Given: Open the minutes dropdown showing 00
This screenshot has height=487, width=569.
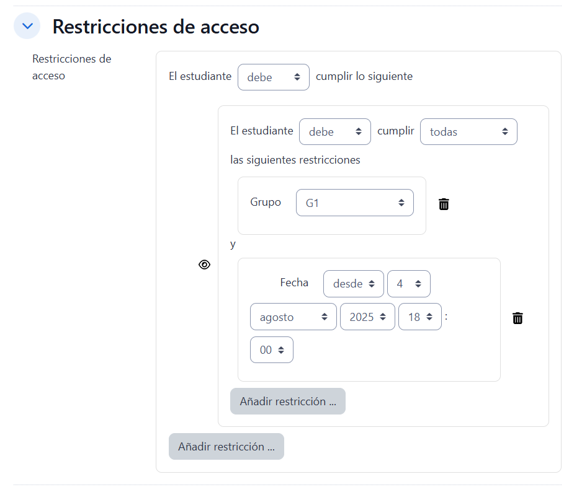Looking at the screenshot, I should coord(271,350).
